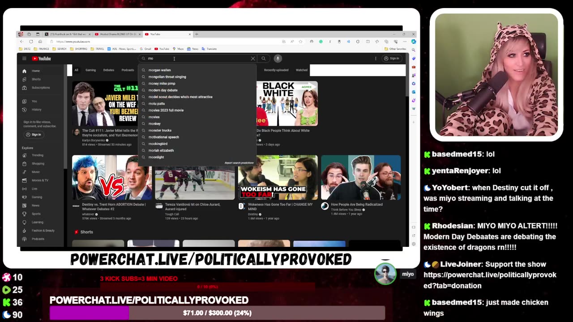This screenshot has width=573, height=322.
Task: Open the Tereza Vanisova hockey video thumbnail
Action: (x=195, y=183)
